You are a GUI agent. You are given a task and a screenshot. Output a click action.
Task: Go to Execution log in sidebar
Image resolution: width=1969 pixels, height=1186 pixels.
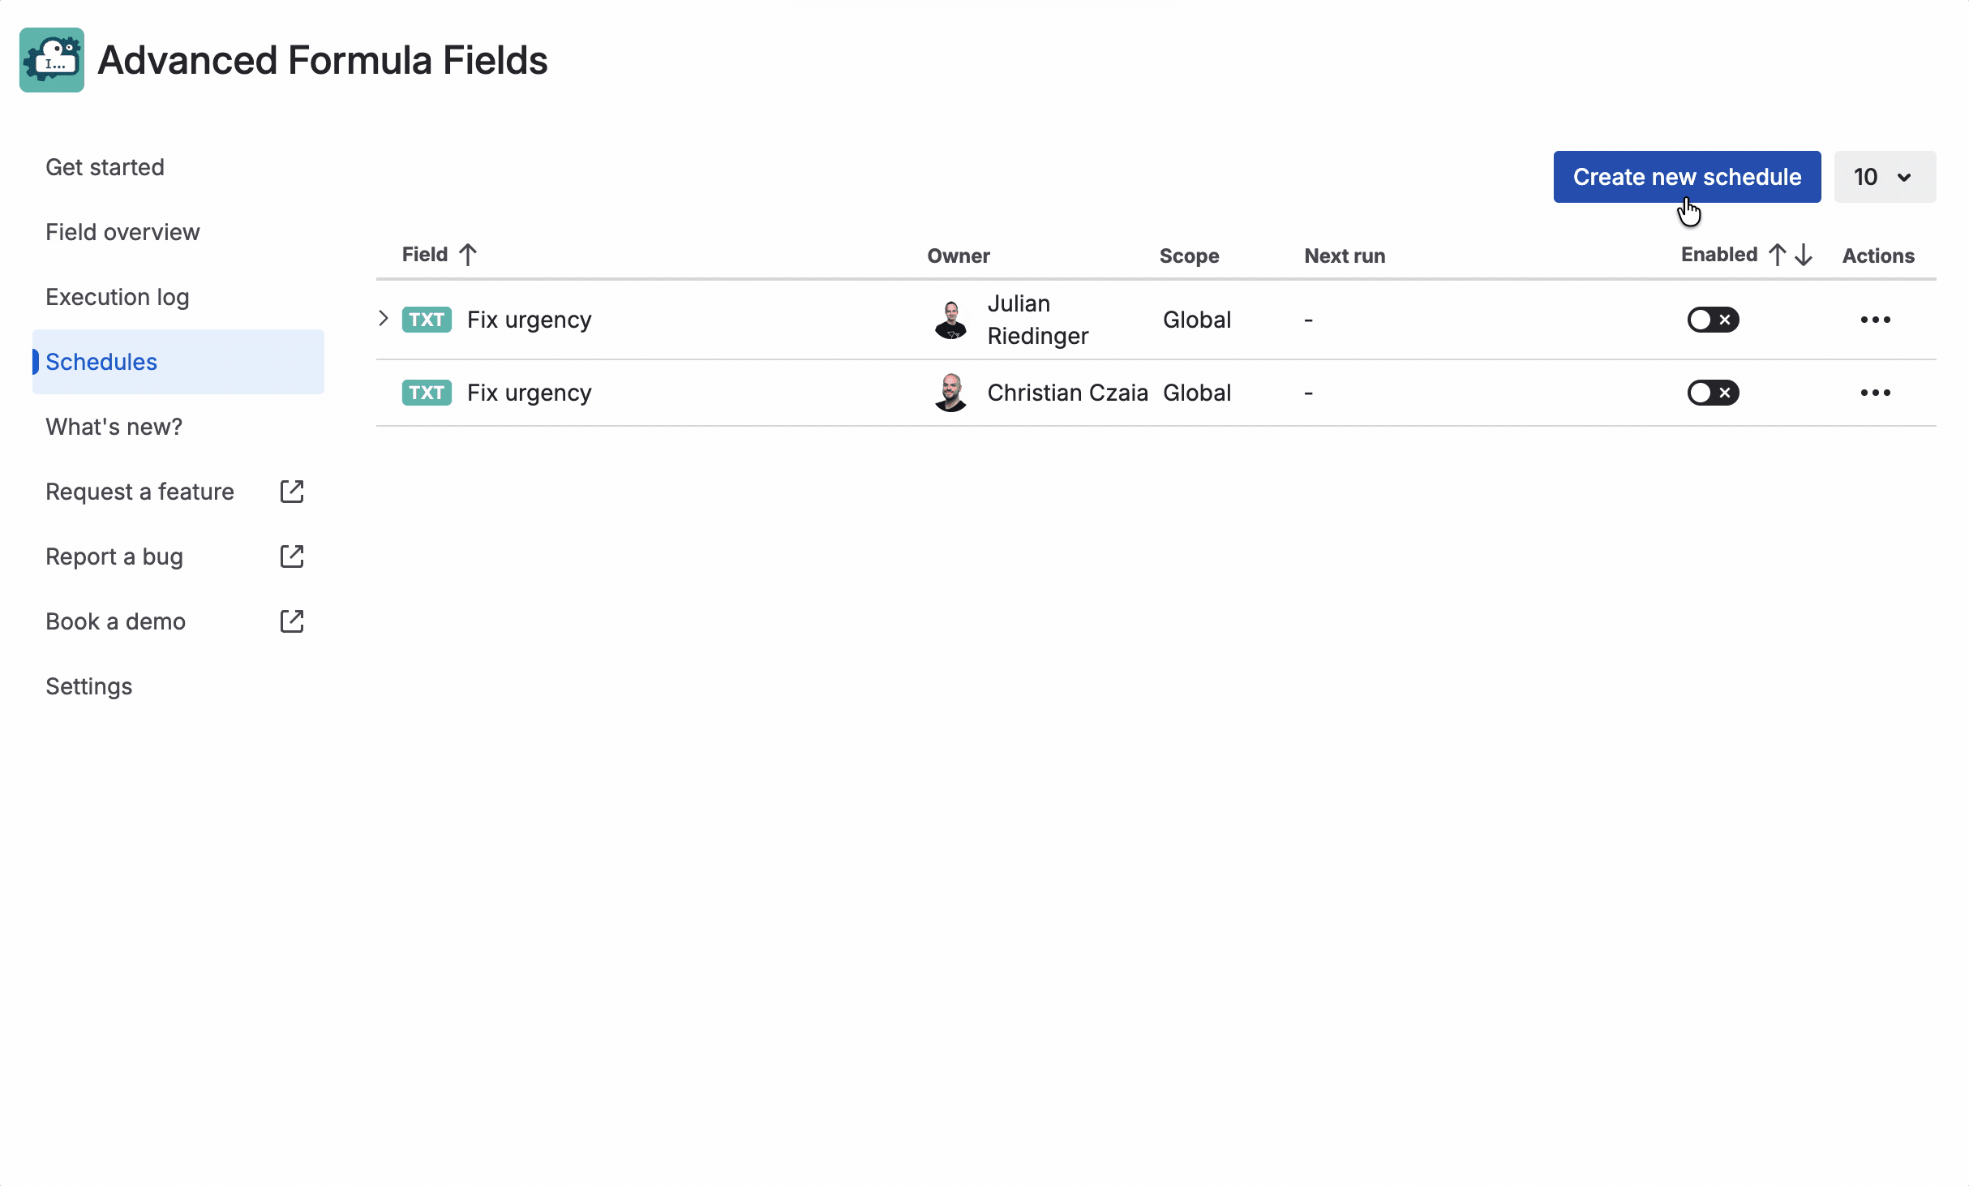pos(118,297)
